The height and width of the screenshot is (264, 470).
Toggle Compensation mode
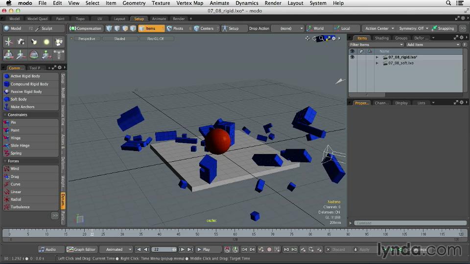point(86,28)
